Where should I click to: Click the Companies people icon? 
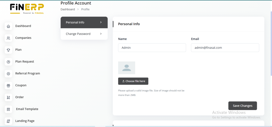(8, 38)
